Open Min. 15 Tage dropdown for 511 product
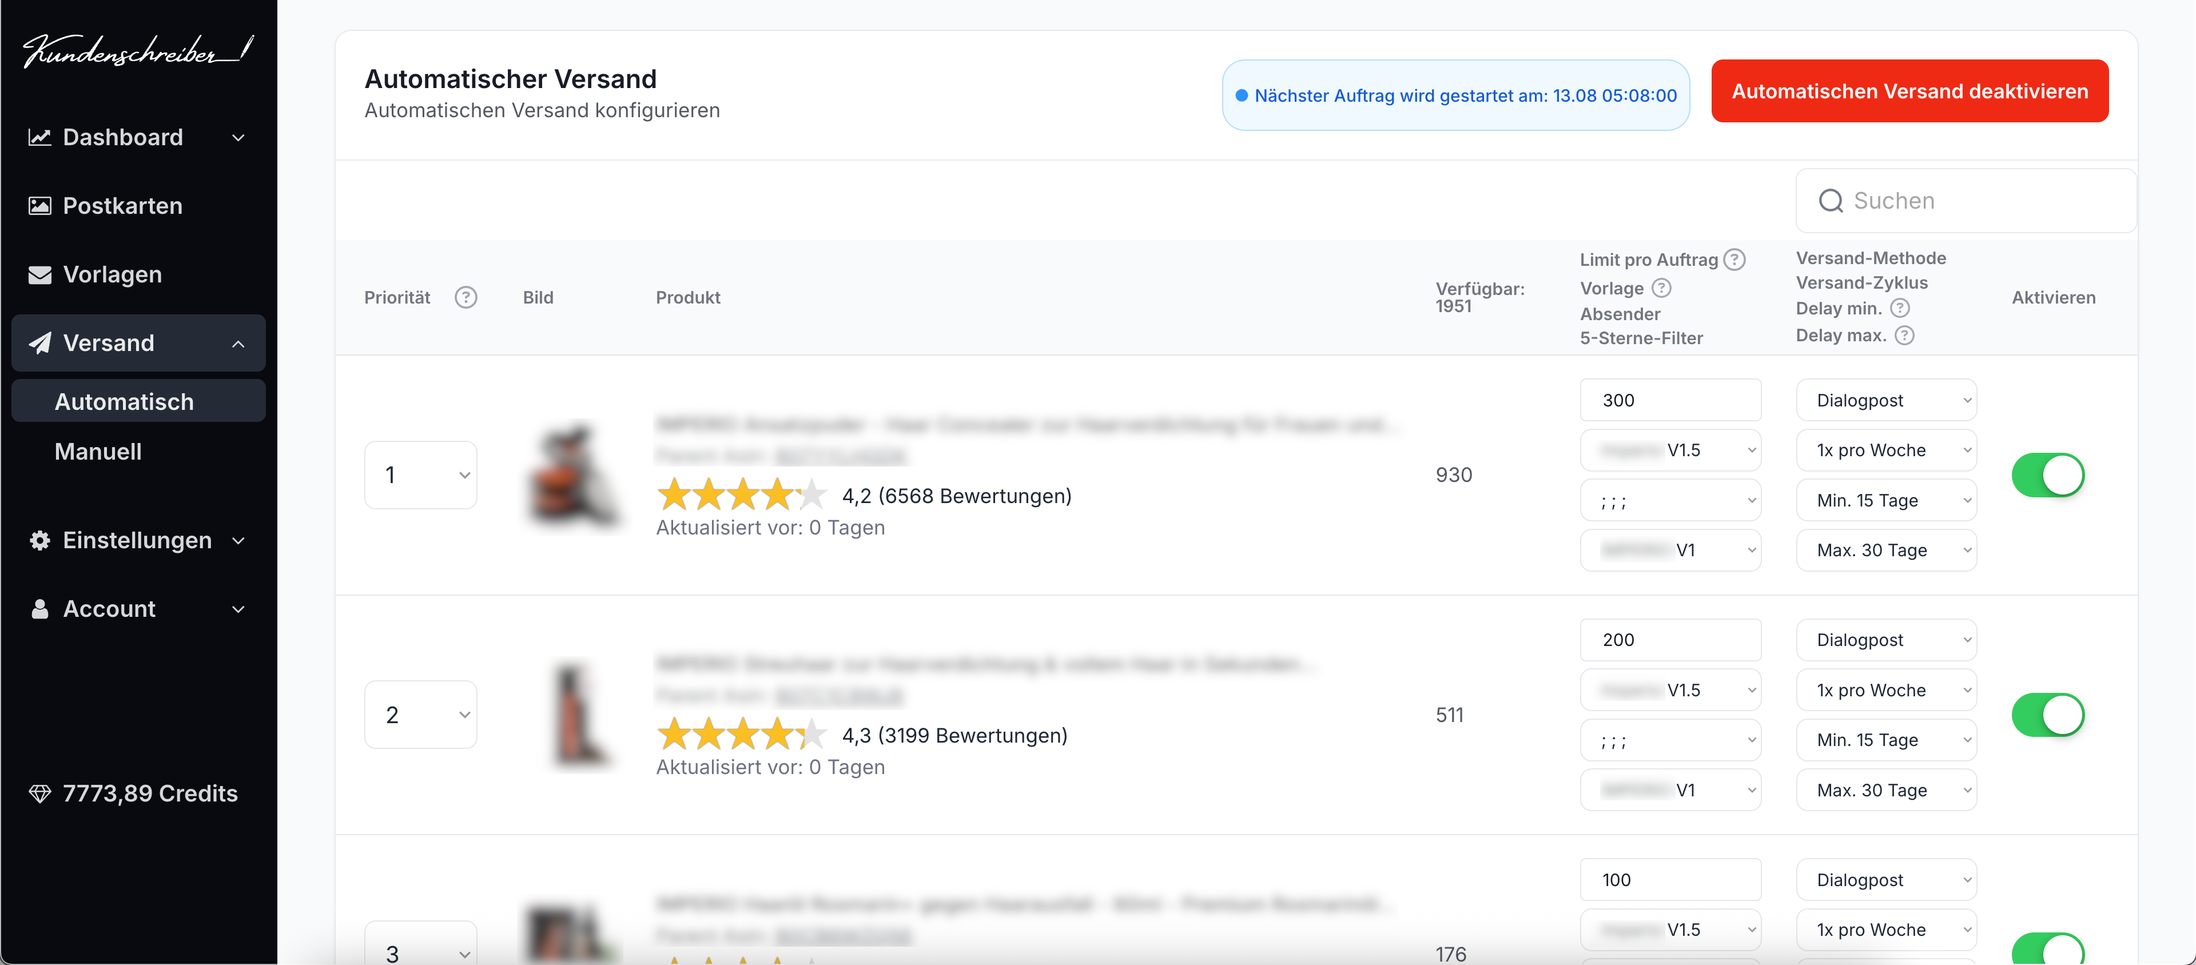 coord(1885,740)
